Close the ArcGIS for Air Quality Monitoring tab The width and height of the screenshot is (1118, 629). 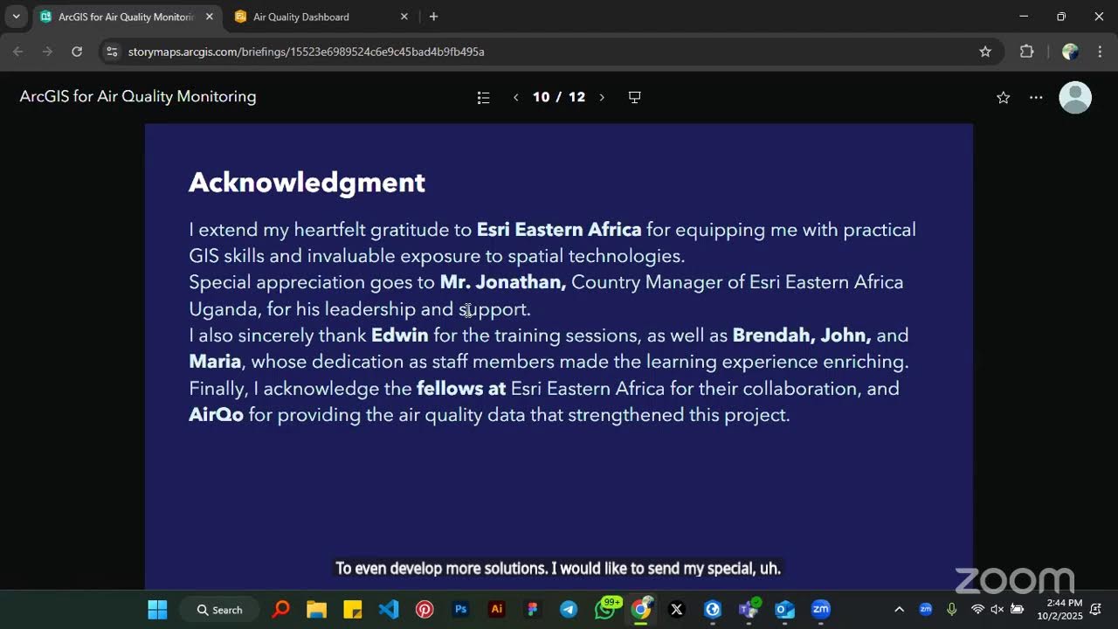click(209, 17)
